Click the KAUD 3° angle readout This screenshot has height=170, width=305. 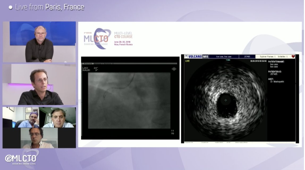90,70
